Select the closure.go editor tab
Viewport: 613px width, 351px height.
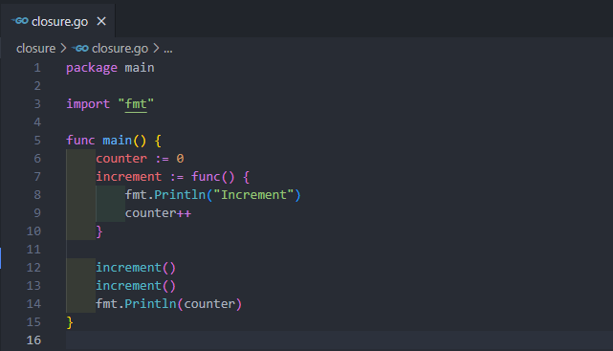click(x=57, y=21)
